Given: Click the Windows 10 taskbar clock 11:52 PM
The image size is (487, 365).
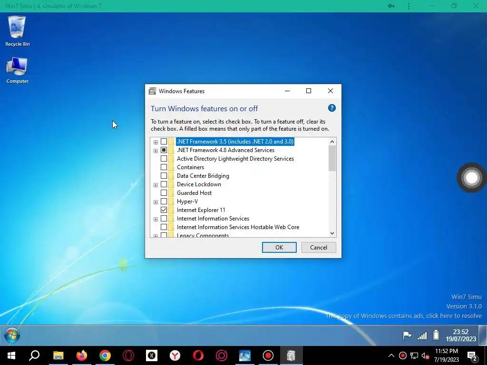Looking at the screenshot, I should point(447,355).
